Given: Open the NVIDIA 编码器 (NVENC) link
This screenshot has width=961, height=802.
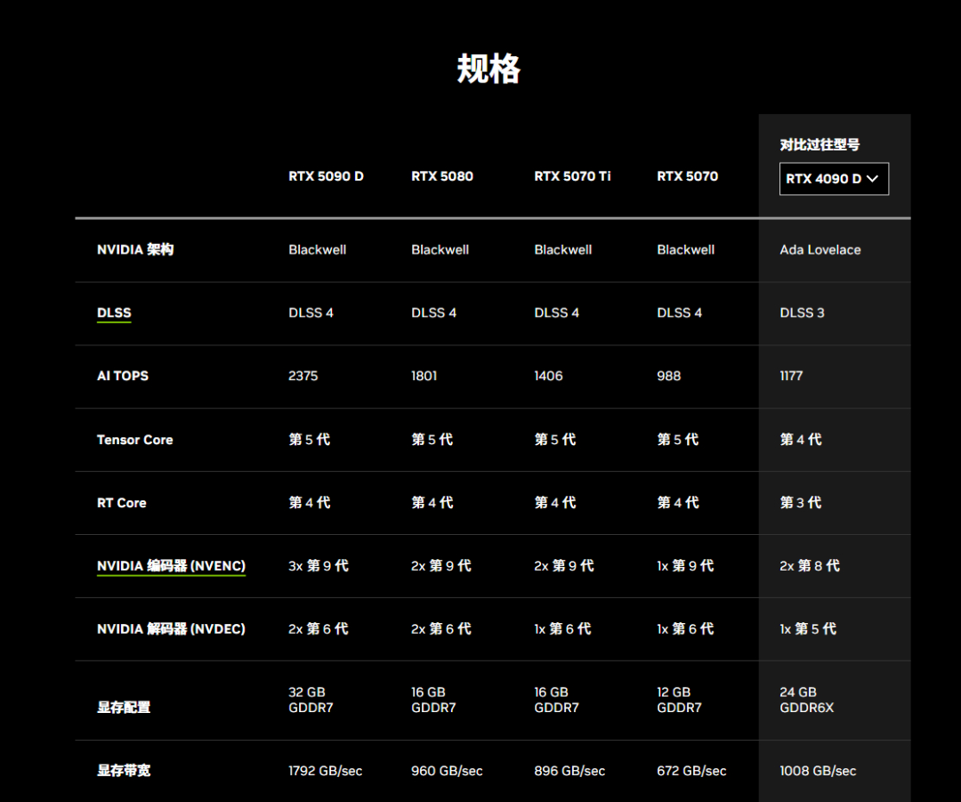Looking at the screenshot, I should tap(171, 566).
